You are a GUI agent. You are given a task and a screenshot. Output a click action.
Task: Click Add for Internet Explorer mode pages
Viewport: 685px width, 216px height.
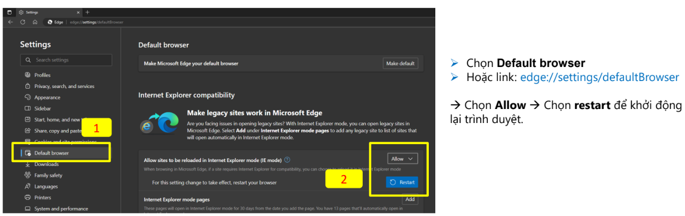[x=410, y=199]
